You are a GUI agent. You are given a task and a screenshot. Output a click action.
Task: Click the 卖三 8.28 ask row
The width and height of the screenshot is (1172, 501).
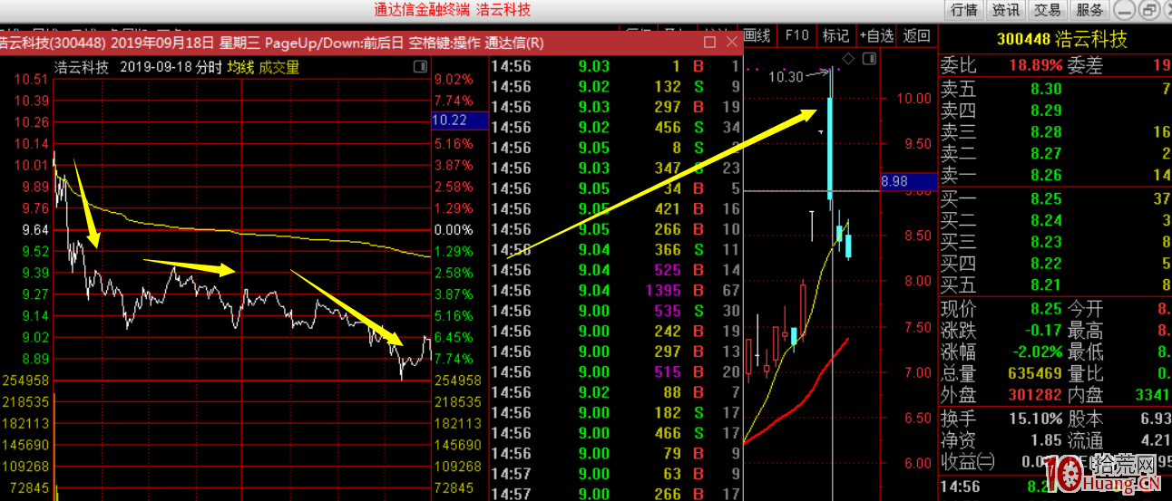pyautogui.click(x=1055, y=132)
